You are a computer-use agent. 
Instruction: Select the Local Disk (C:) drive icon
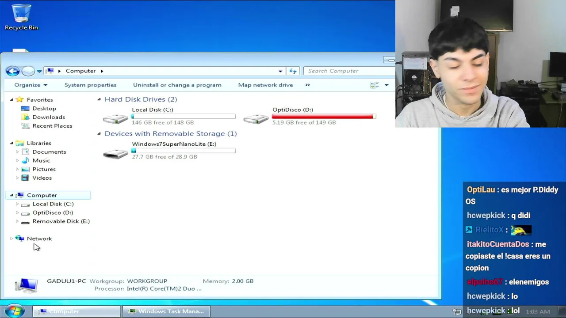pos(115,118)
